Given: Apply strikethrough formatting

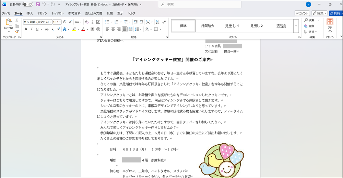Looking at the screenshot, I should pyautogui.click(x=47, y=29).
